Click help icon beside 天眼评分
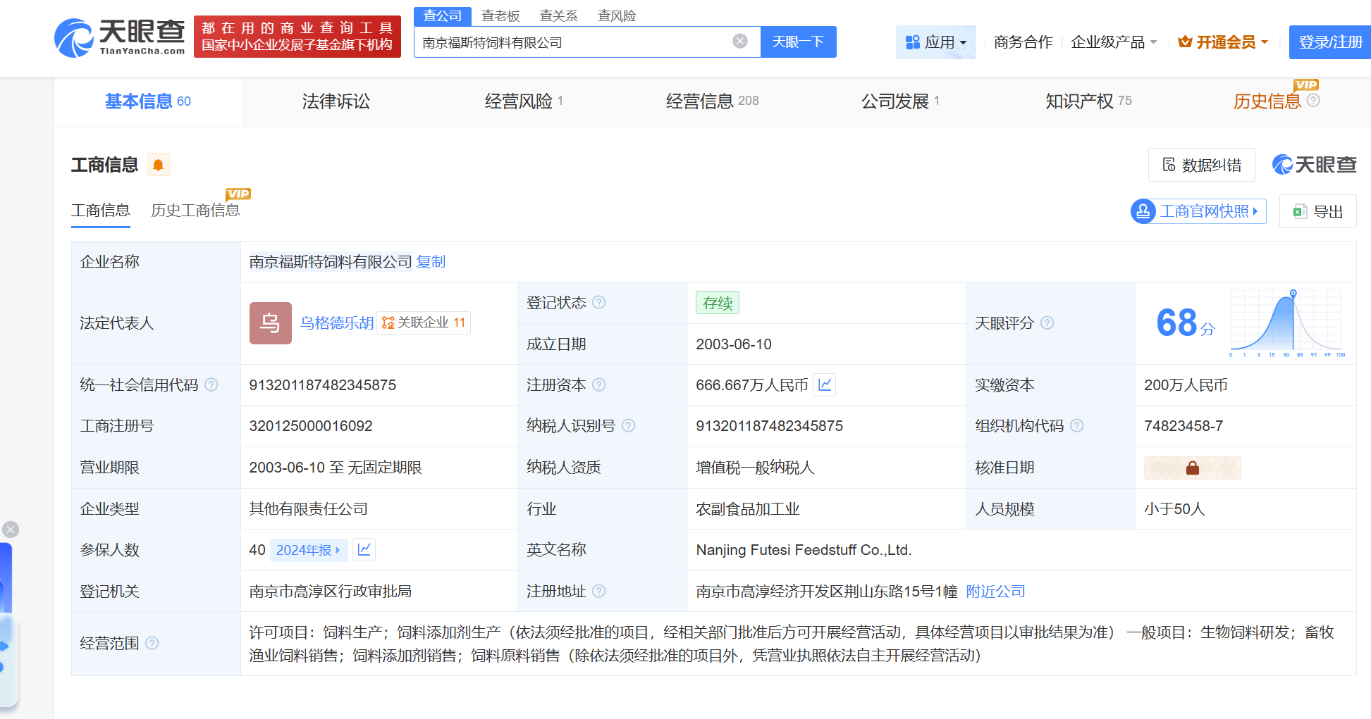 click(1047, 323)
